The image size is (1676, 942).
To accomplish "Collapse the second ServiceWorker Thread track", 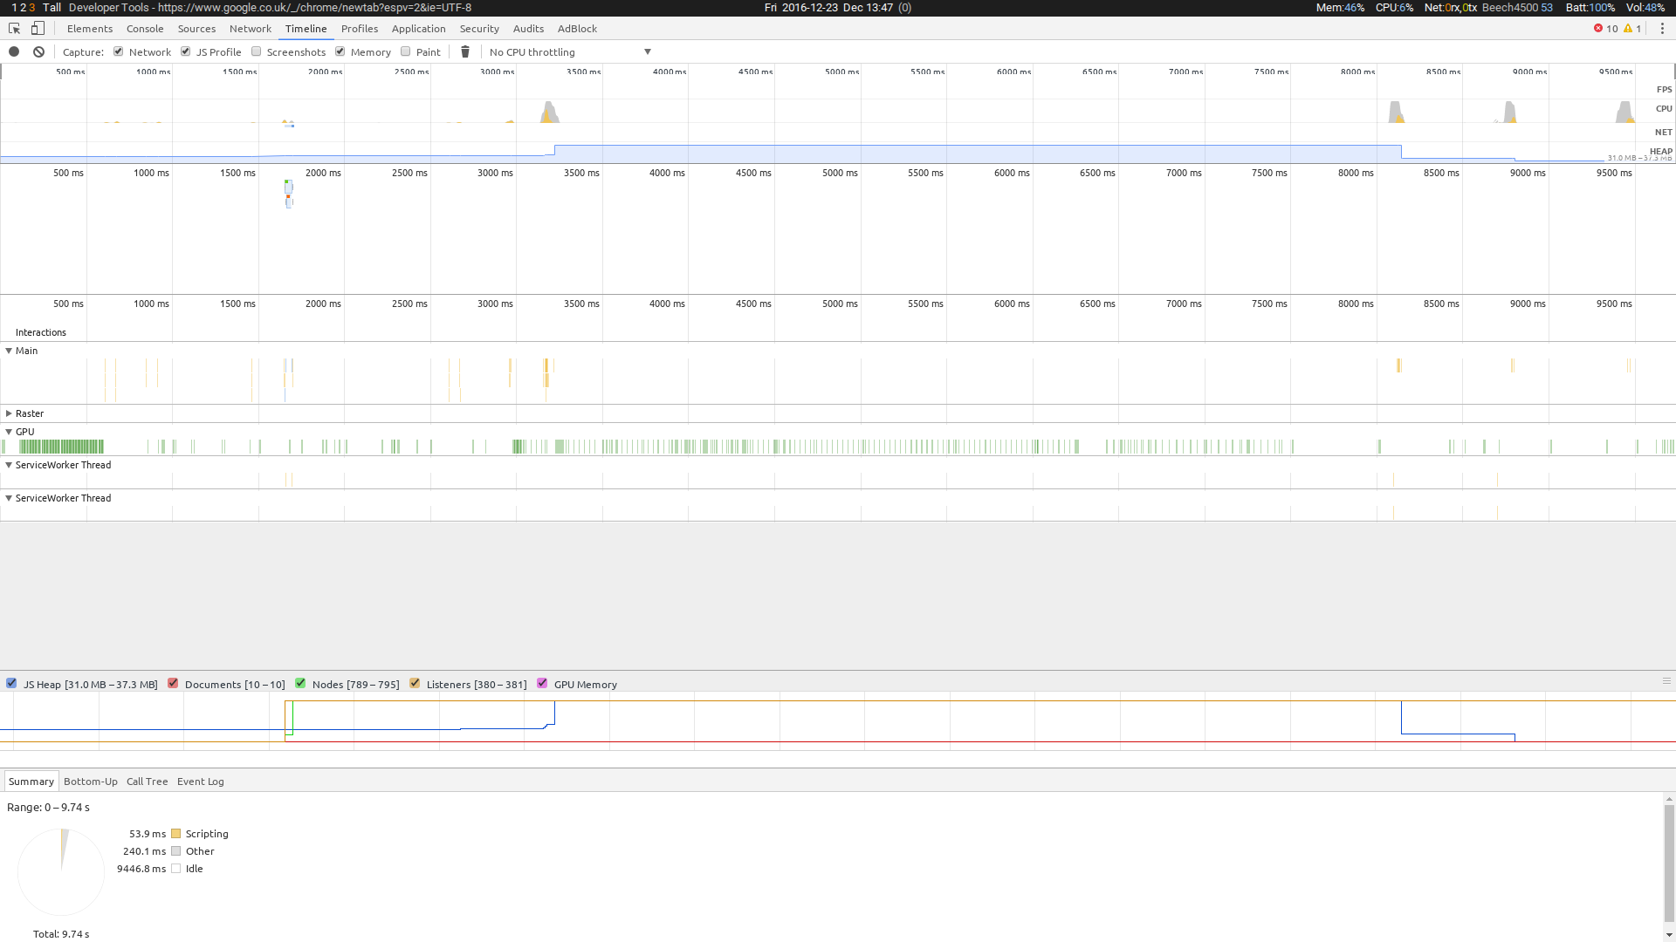I will point(9,498).
